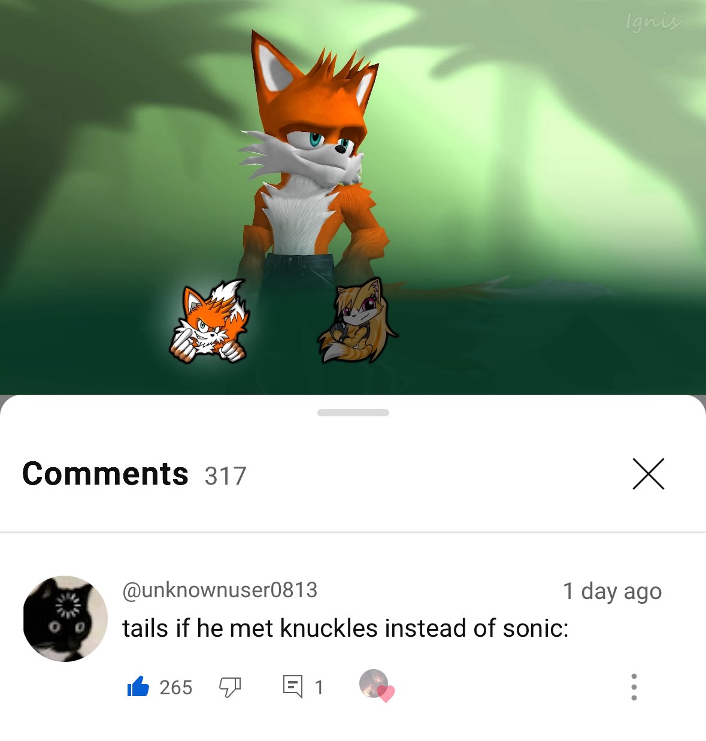Tap the 317 comments count
706x741 pixels.
pos(225,476)
